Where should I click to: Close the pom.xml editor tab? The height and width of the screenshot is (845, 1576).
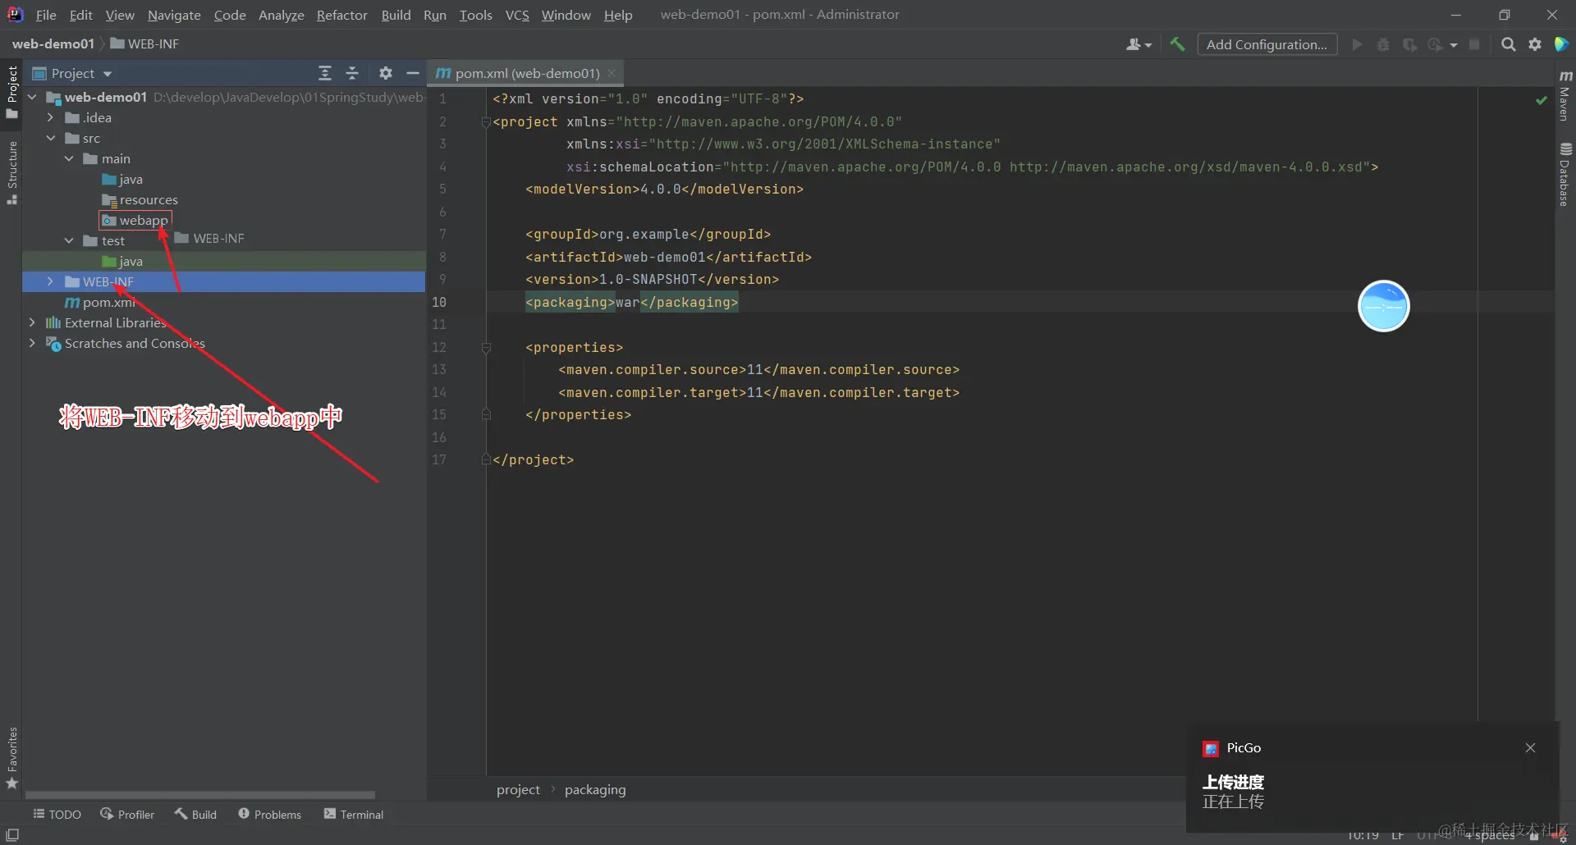(612, 73)
